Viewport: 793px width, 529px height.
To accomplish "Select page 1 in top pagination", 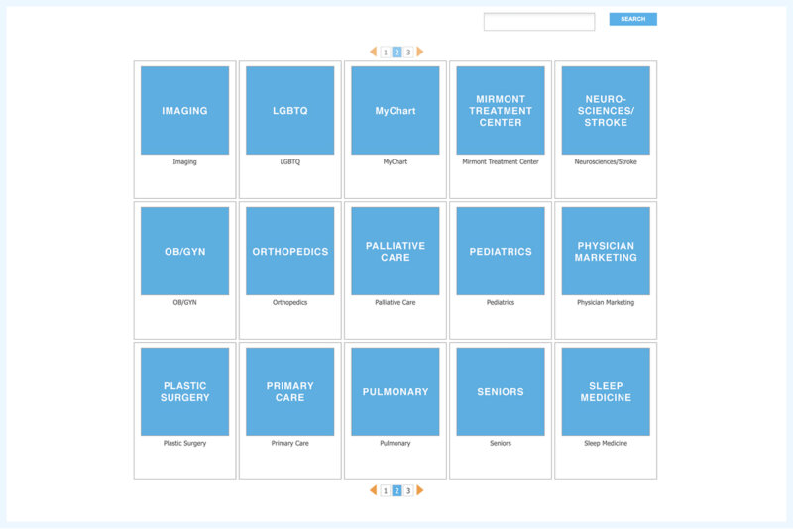I will [386, 53].
